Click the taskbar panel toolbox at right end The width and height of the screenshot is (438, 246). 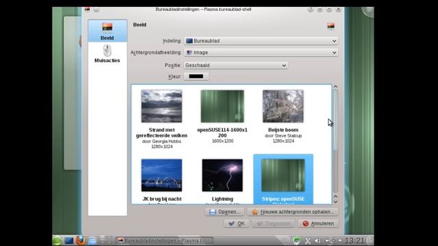click(x=370, y=241)
